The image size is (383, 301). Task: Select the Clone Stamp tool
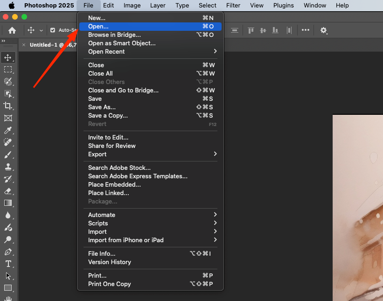(x=8, y=167)
